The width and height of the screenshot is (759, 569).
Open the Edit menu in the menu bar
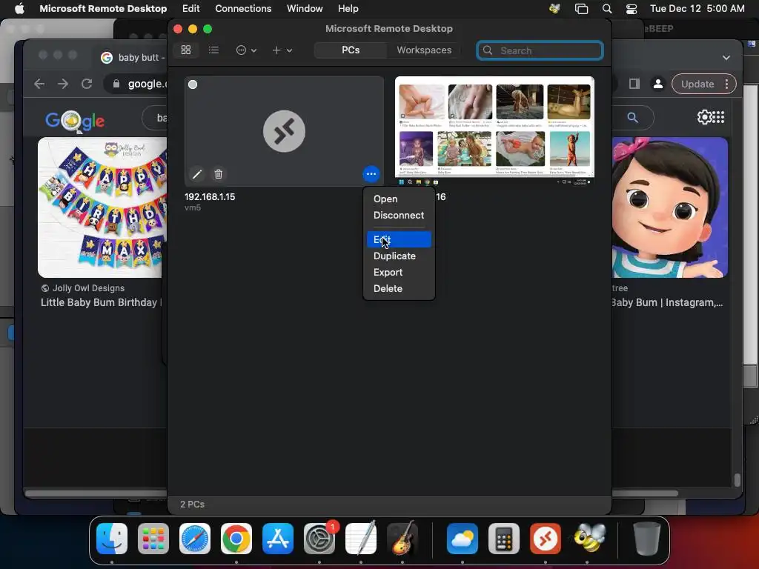click(x=190, y=9)
